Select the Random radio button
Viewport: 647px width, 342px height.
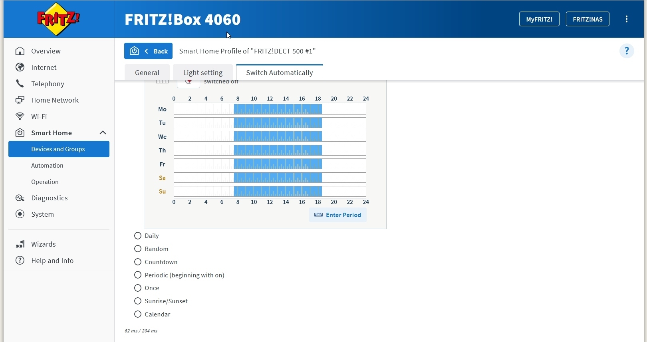(x=138, y=249)
